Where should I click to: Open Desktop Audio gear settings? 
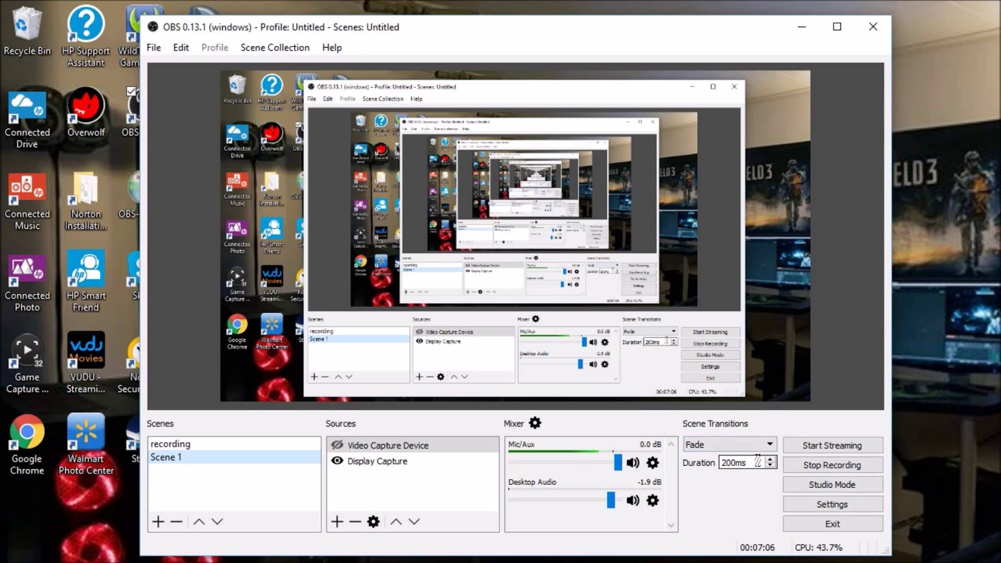pyautogui.click(x=653, y=500)
